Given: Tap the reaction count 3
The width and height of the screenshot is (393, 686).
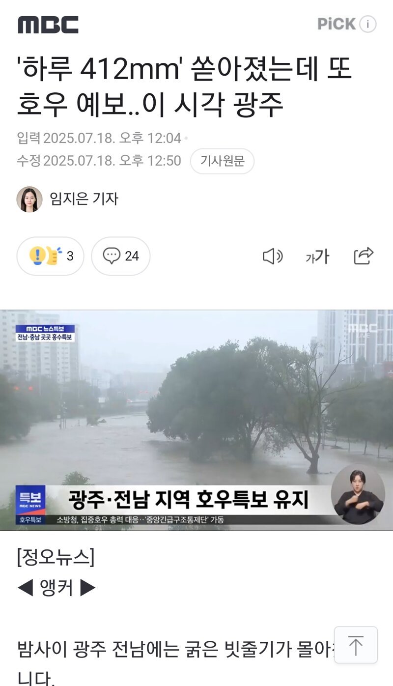Looking at the screenshot, I should click(70, 256).
